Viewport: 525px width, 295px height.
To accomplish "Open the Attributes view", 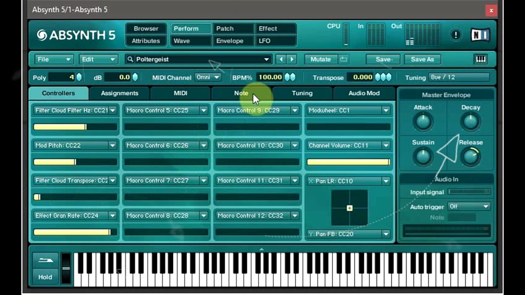I will click(146, 41).
